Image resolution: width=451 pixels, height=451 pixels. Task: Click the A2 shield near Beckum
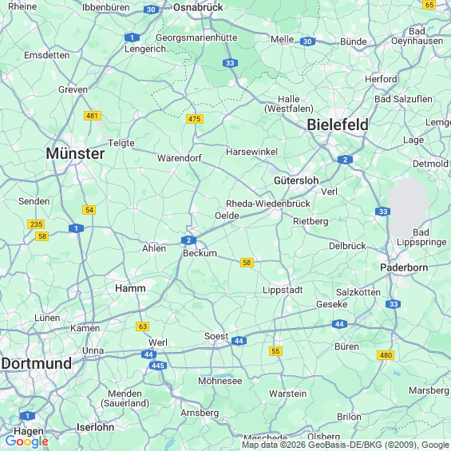click(188, 240)
